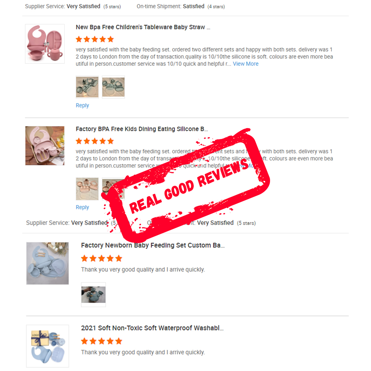Screen dimensions: 371x371
Task: Click Reply under the first review
Action: (x=82, y=105)
